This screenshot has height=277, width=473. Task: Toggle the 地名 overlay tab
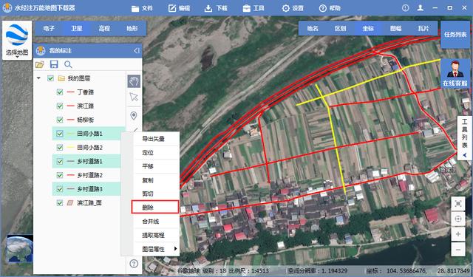[313, 29]
